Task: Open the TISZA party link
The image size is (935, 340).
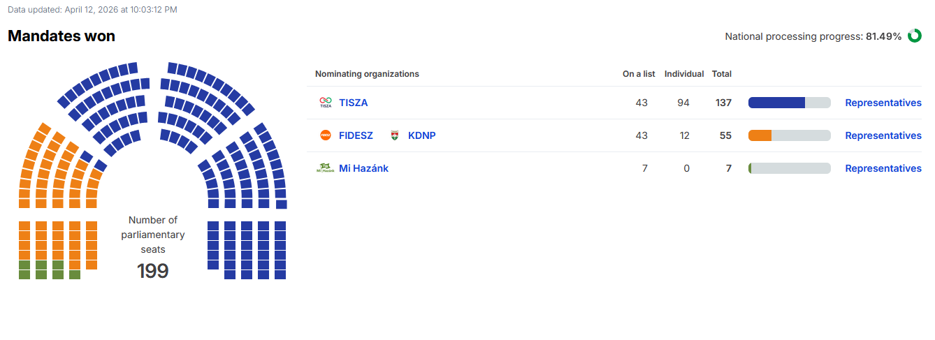Action: [353, 103]
